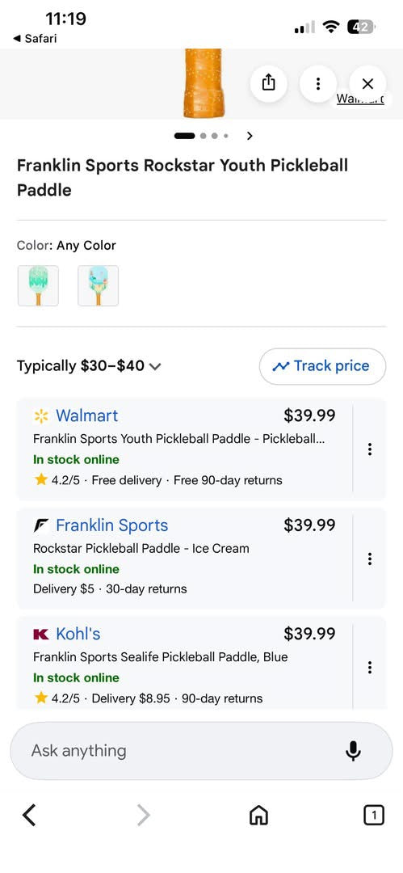Return to Safari via status bar
The height and width of the screenshot is (873, 403).
click(x=35, y=39)
